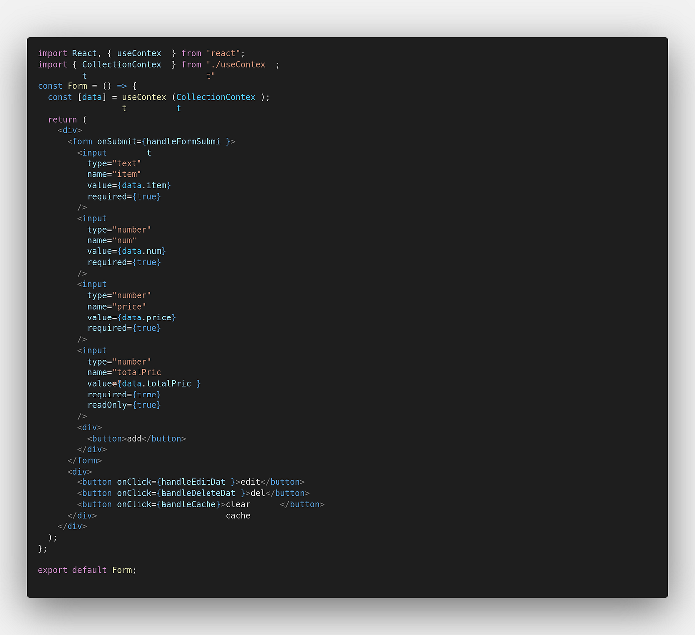Click the 'edit' button label
The image size is (695, 635).
point(250,481)
